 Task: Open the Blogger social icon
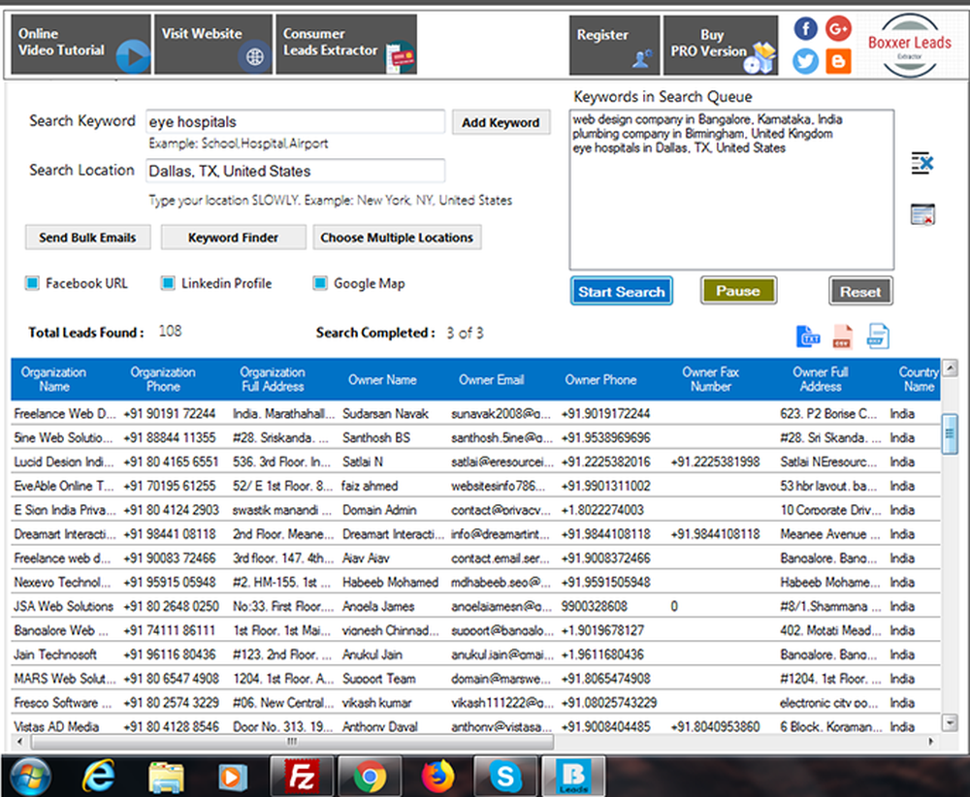tap(838, 61)
